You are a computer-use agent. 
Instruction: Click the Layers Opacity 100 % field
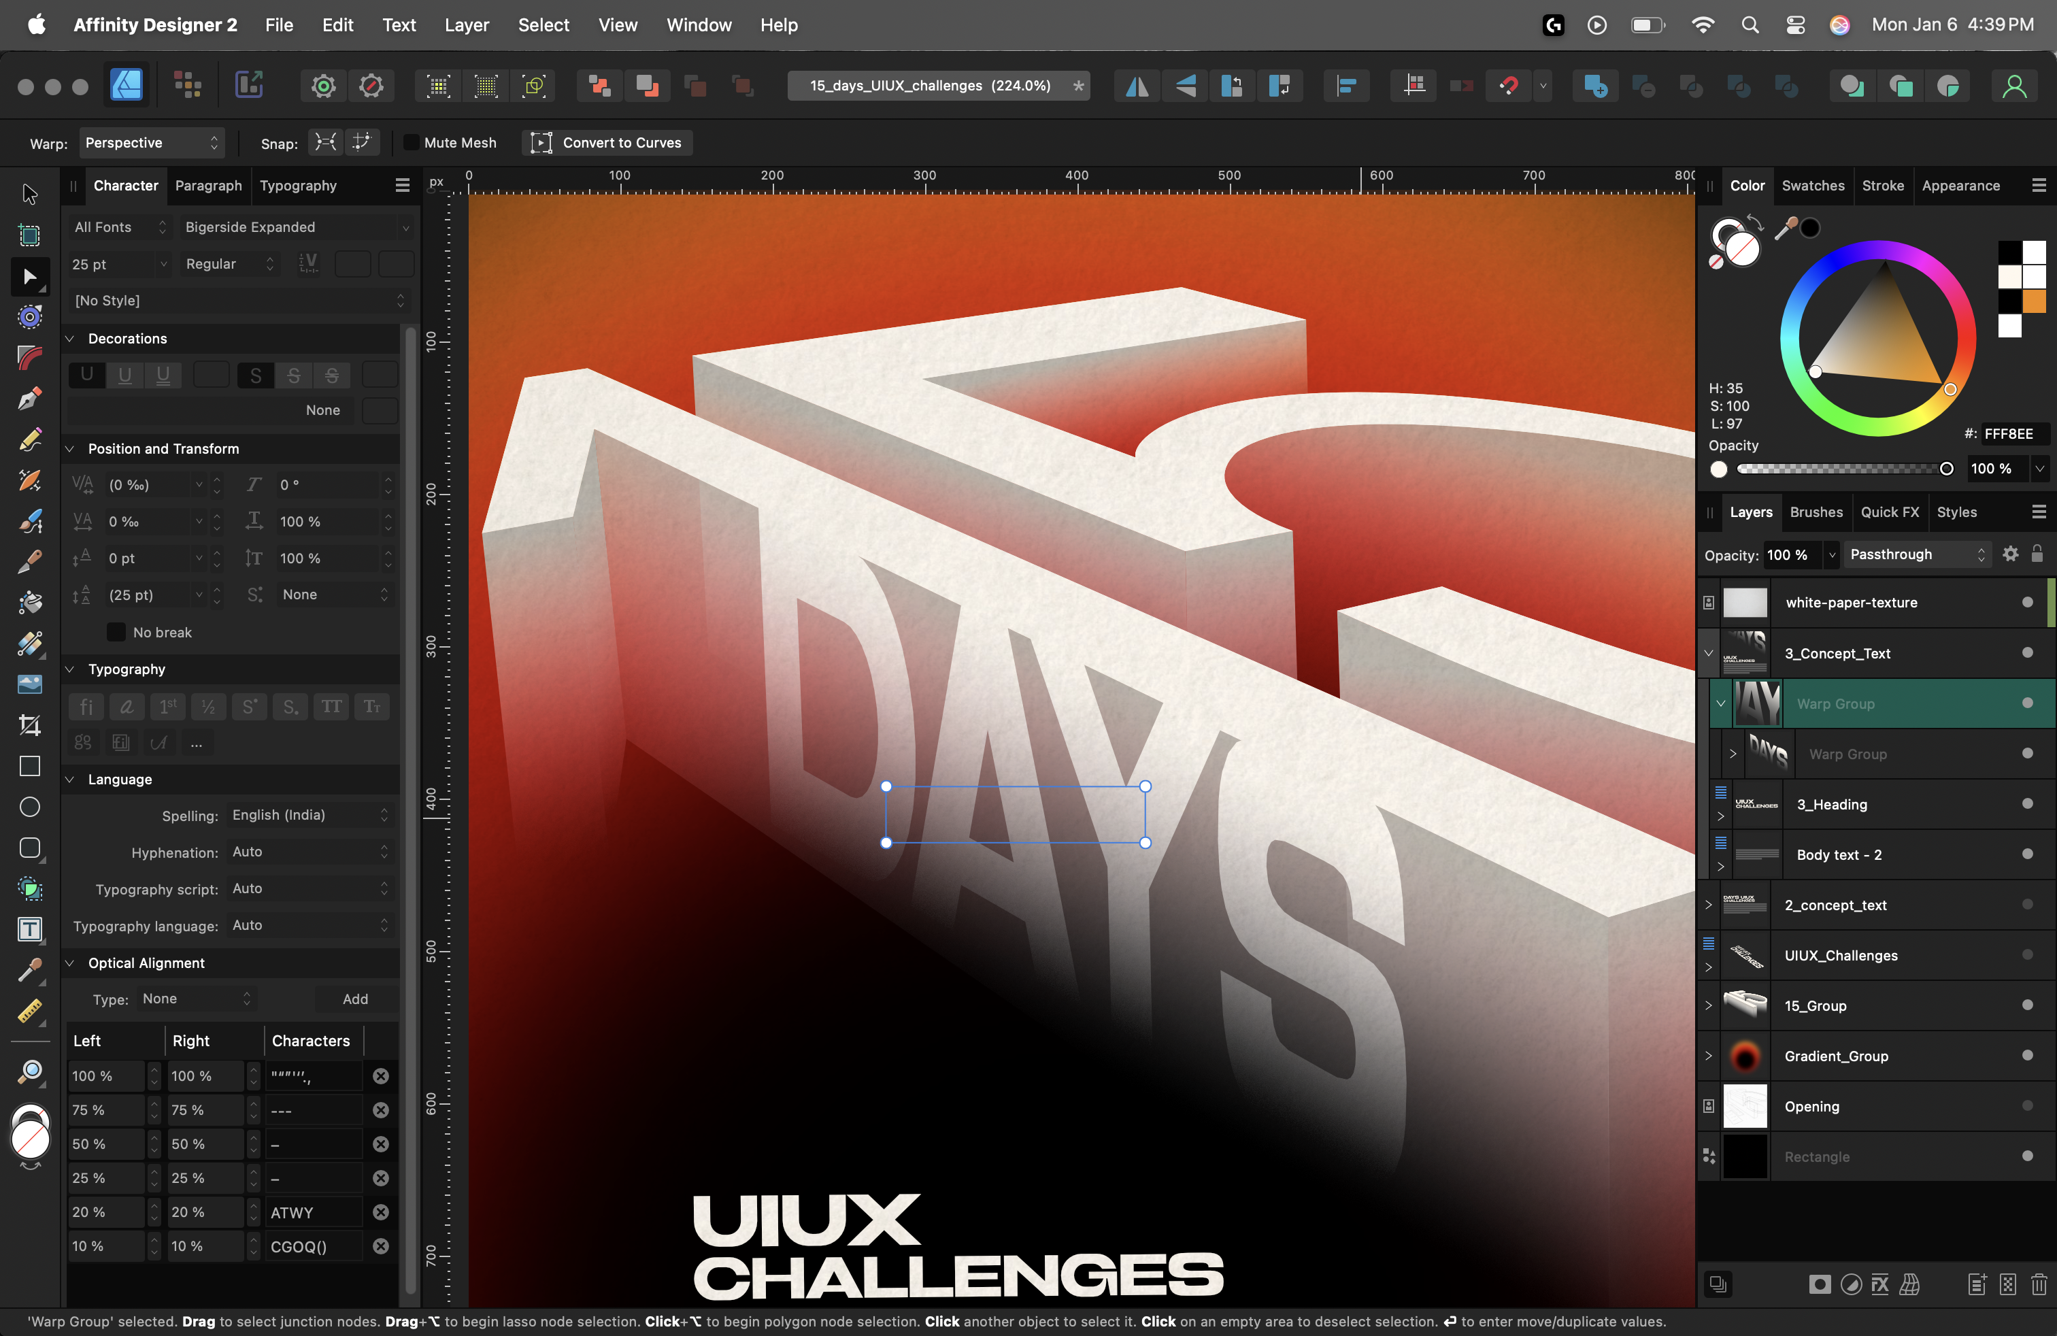(1793, 554)
